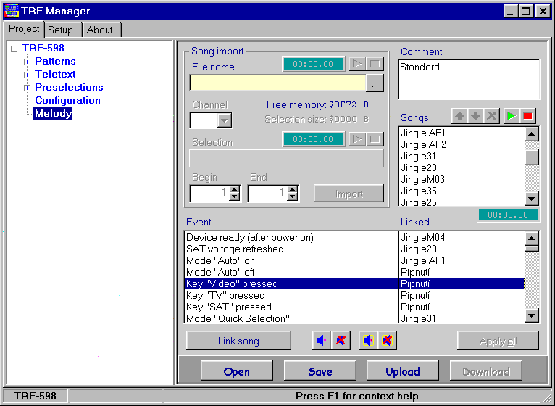Click the yellow-framed crossed-out speaker icon
This screenshot has height=406, width=555.
(x=388, y=341)
